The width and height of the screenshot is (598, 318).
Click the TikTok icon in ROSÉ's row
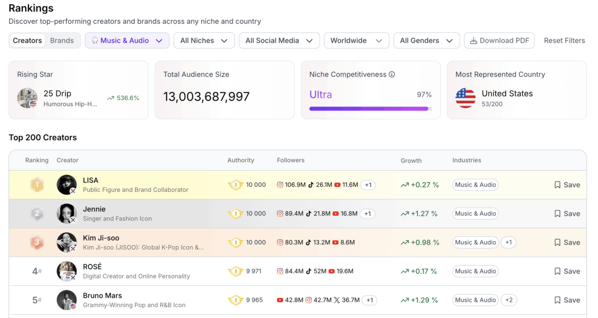(x=309, y=271)
